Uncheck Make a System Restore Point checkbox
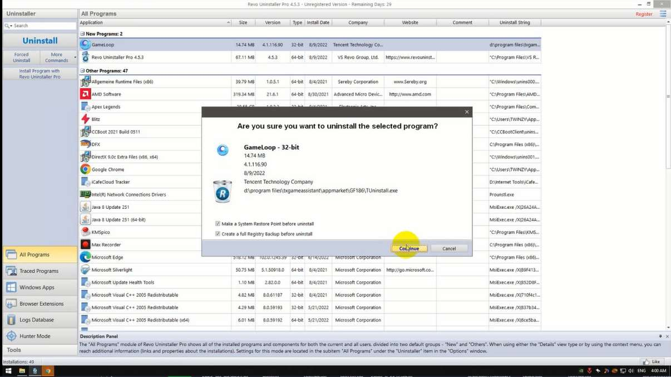The width and height of the screenshot is (671, 377). [x=218, y=224]
